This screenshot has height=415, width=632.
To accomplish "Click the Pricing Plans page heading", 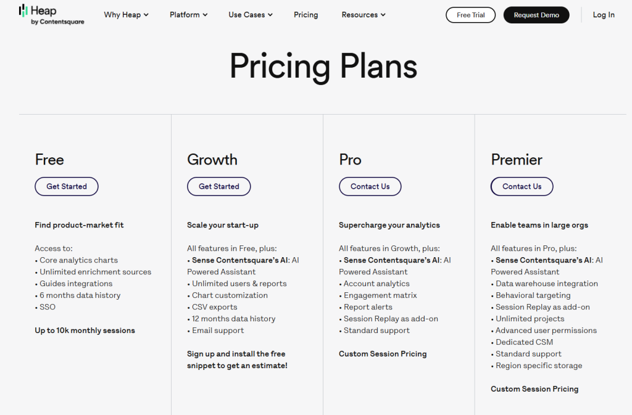I will (323, 66).
